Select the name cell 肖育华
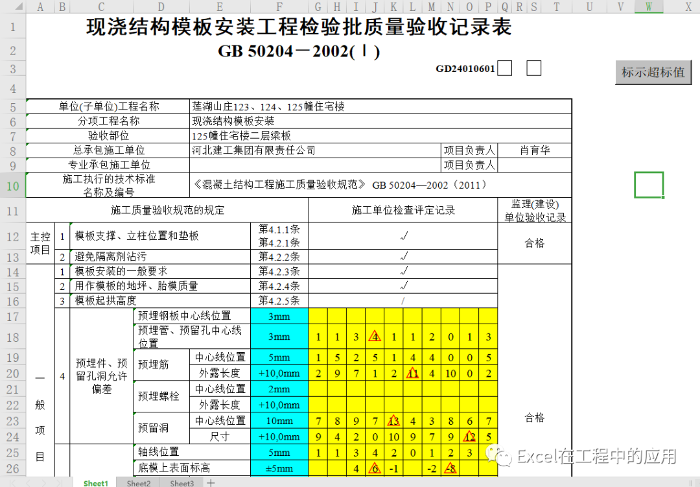Viewport: 700px width, 487px height. pos(534,150)
